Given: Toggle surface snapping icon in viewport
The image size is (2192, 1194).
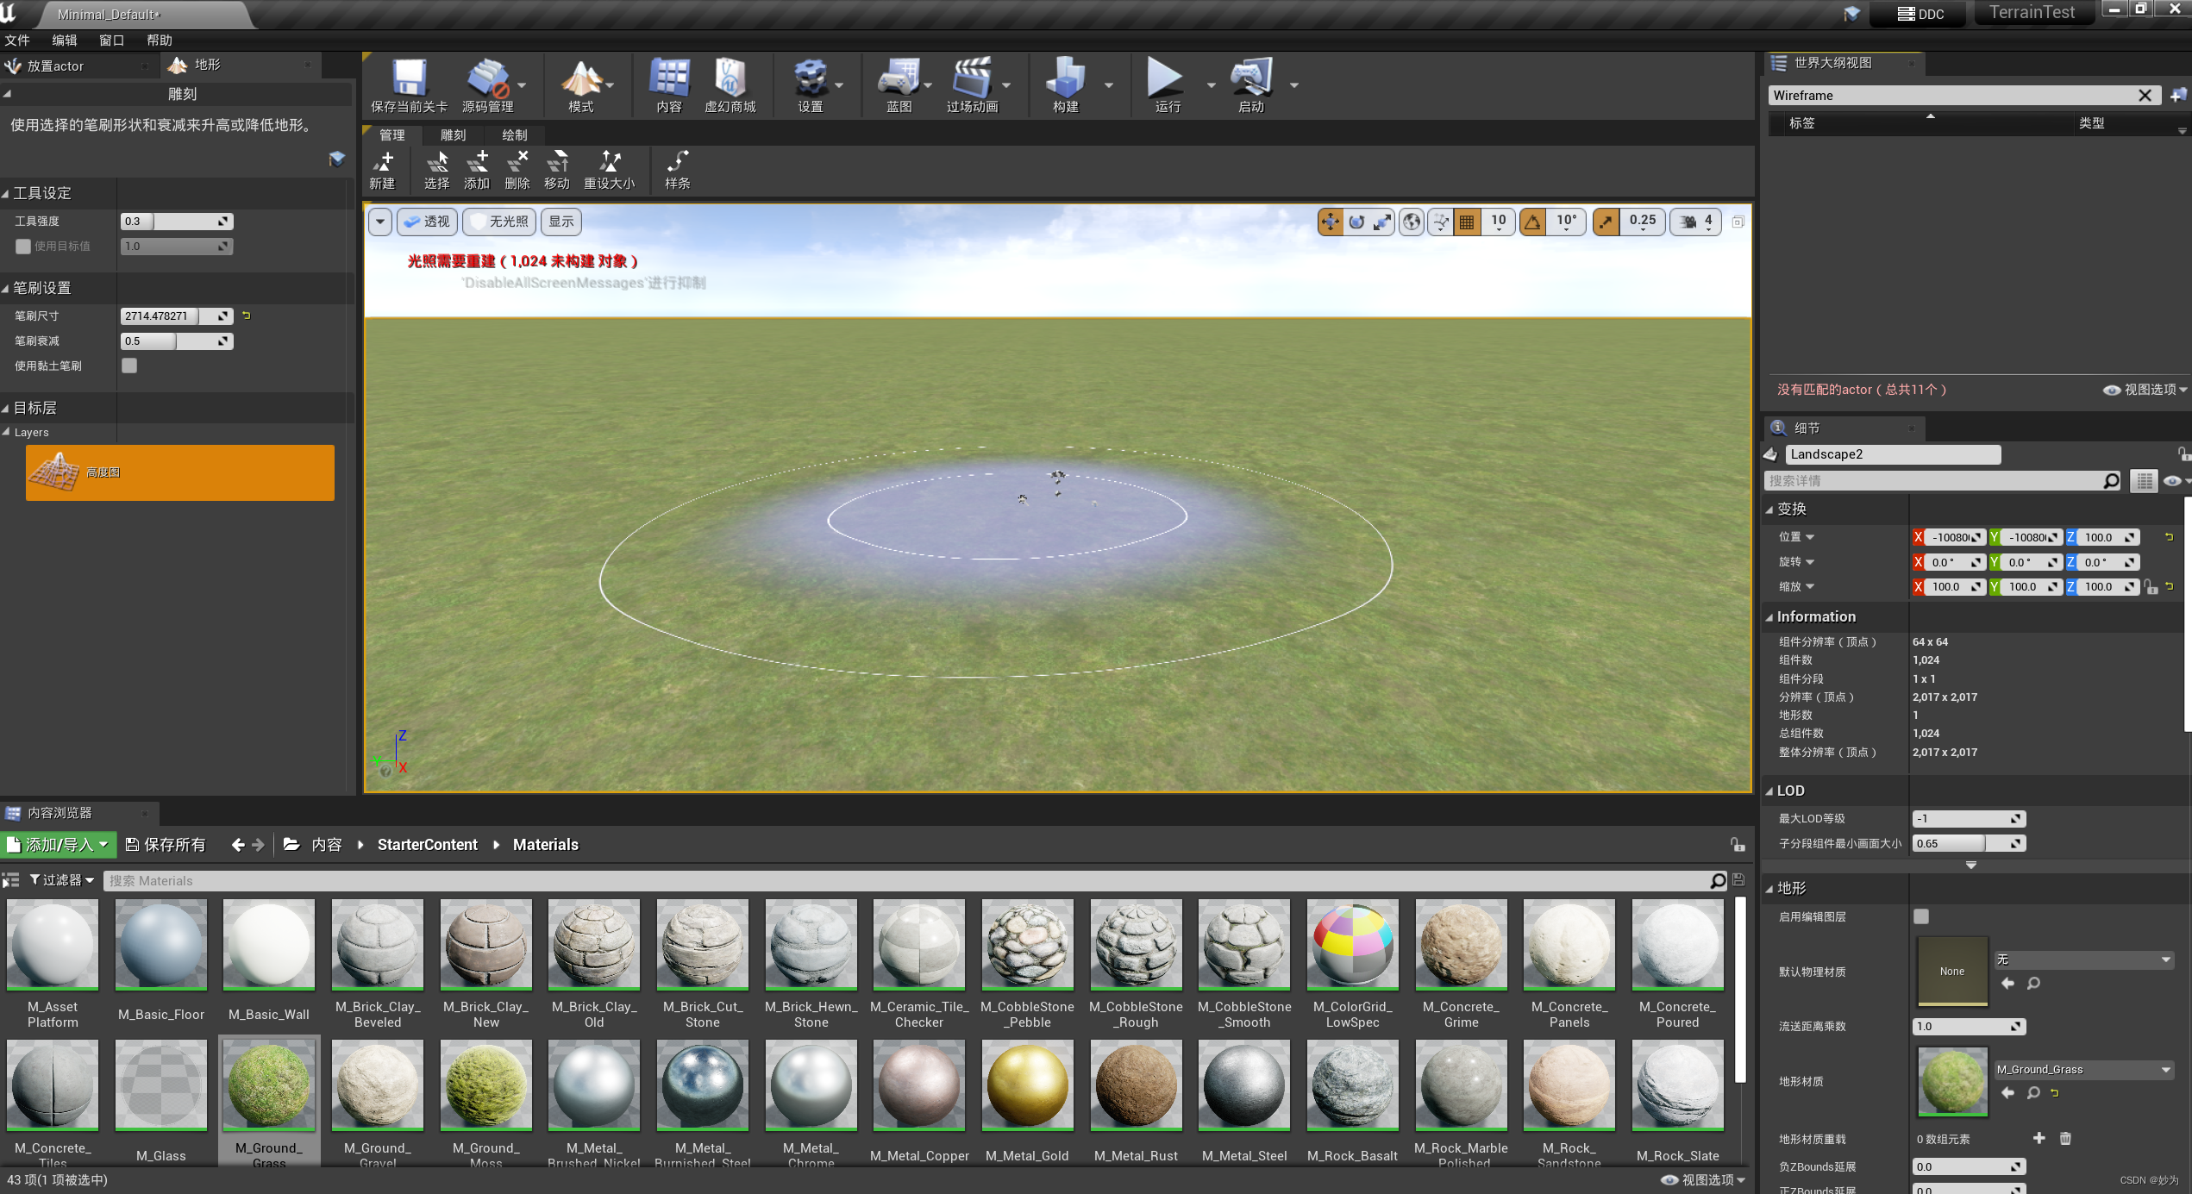Looking at the screenshot, I should (1441, 222).
